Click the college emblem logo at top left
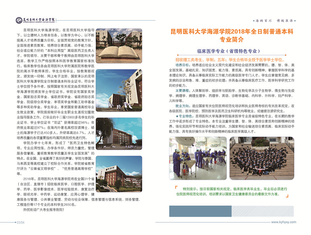Image resolution: width=311 pixels, height=235 pixels. click(19, 20)
